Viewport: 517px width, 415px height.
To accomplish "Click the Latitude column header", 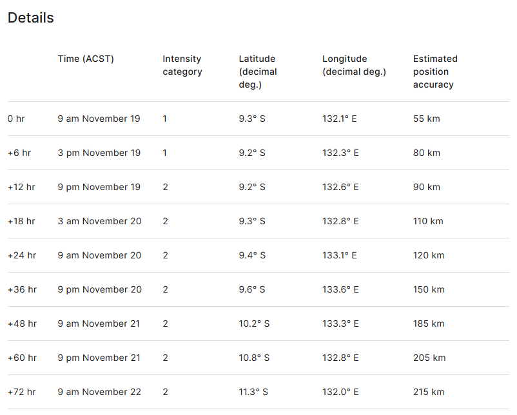I will coord(258,72).
